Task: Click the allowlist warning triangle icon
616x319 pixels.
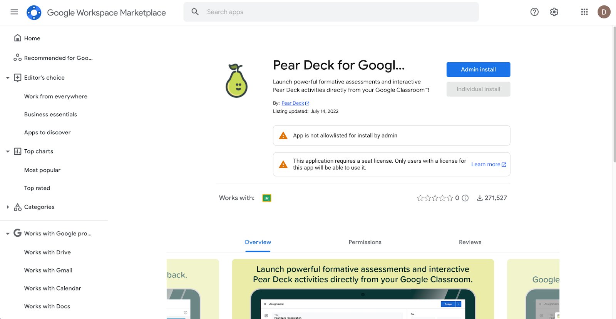Action: point(283,135)
